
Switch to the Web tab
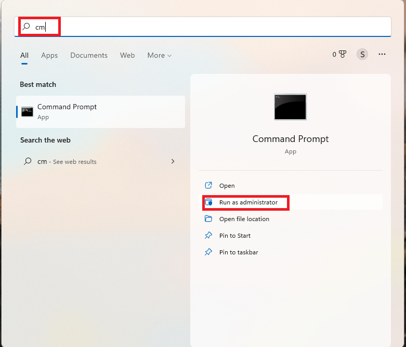(x=127, y=55)
